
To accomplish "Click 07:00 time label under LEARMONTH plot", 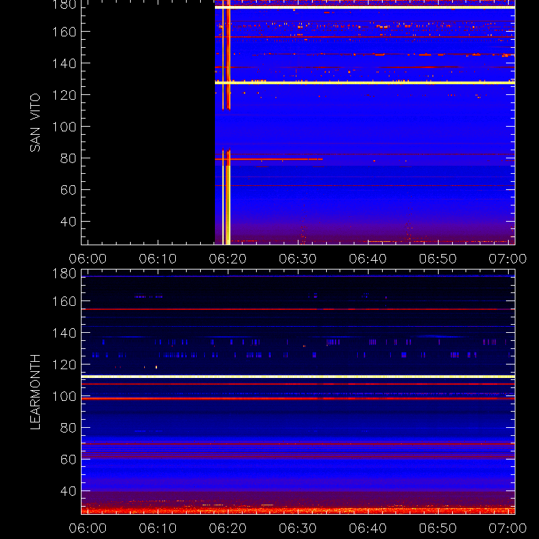I will coord(508,528).
